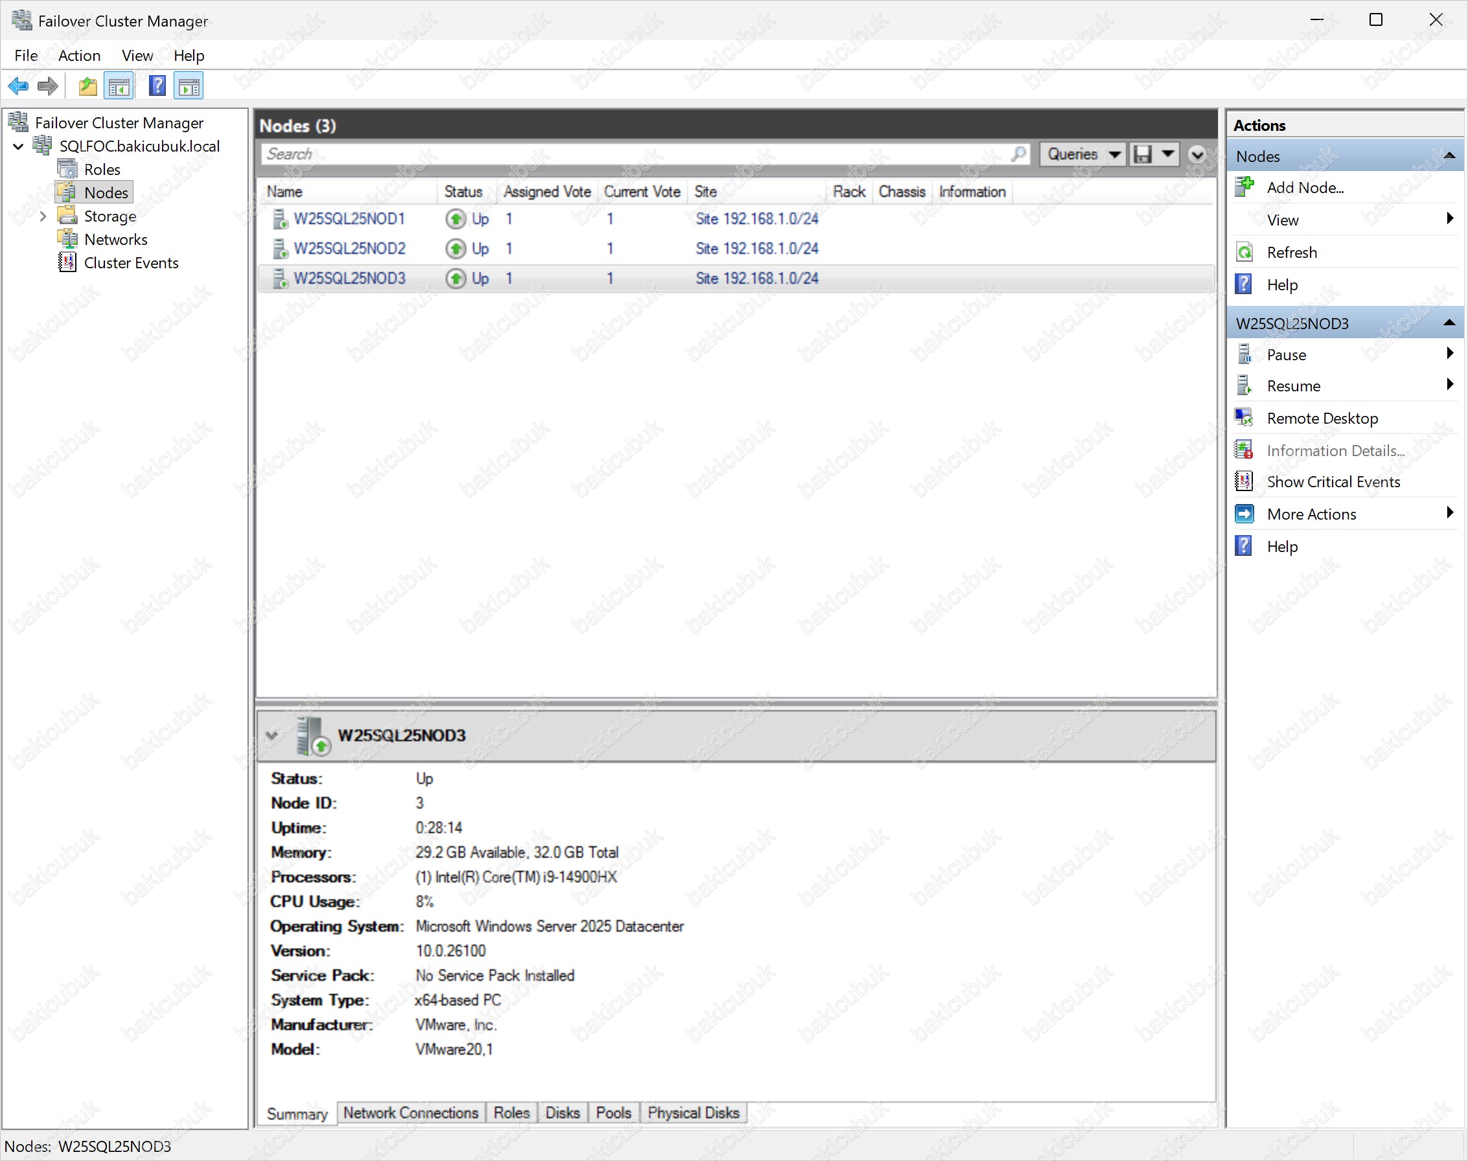Click the blue Back arrow toolbar icon

point(18,86)
